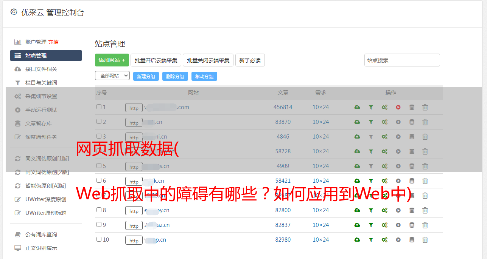Click gear icon beside 优采云 管理控制台
487x259 pixels.
(14, 12)
